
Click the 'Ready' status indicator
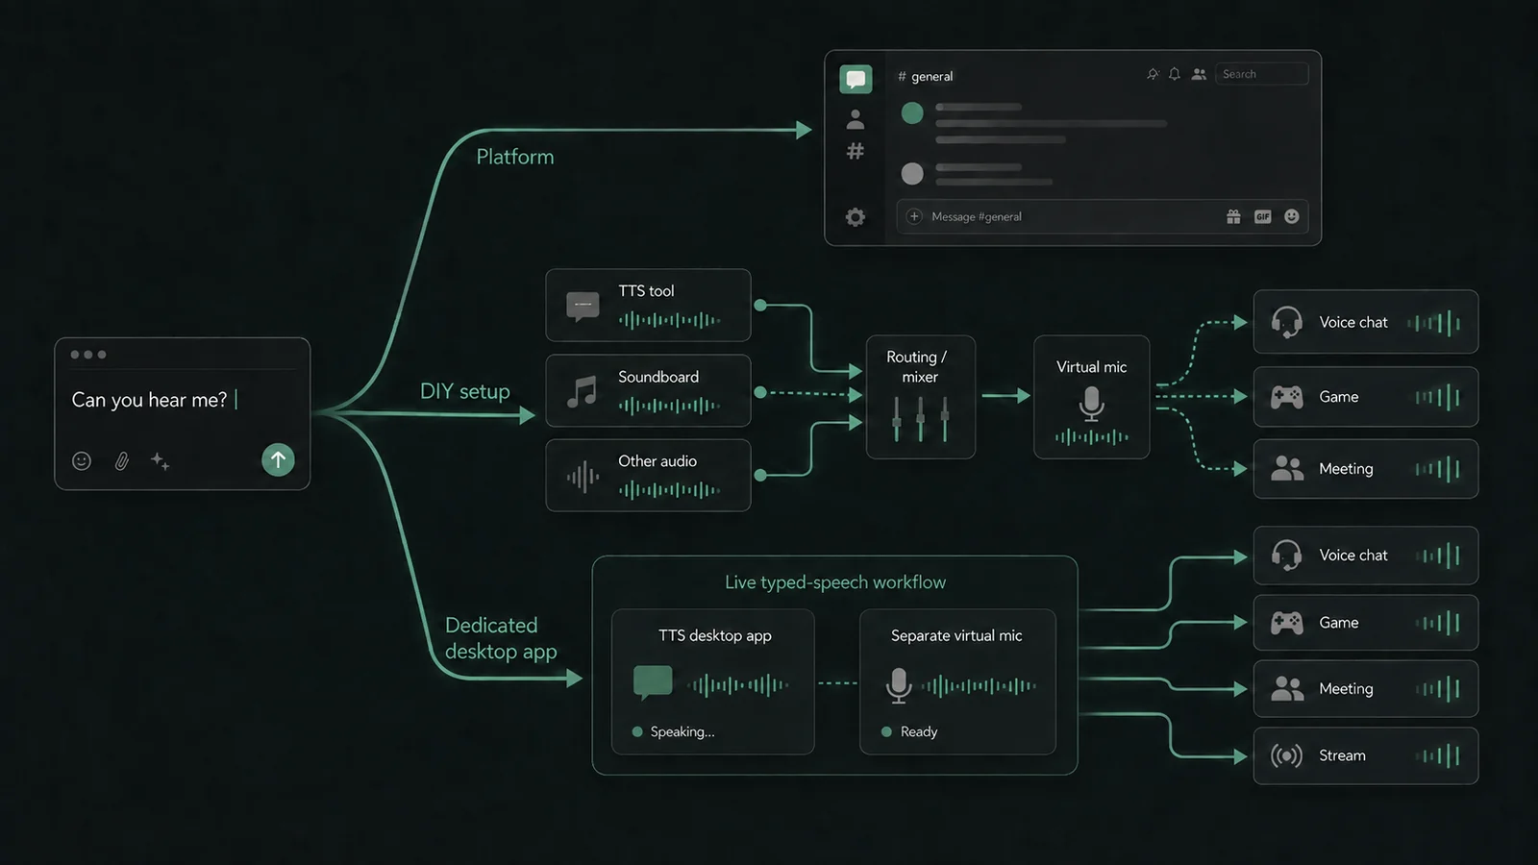tap(909, 731)
